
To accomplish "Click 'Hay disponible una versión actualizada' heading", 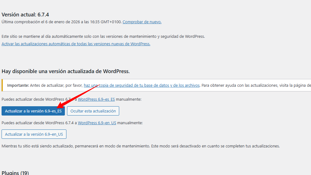I will pyautogui.click(x=65, y=71).
